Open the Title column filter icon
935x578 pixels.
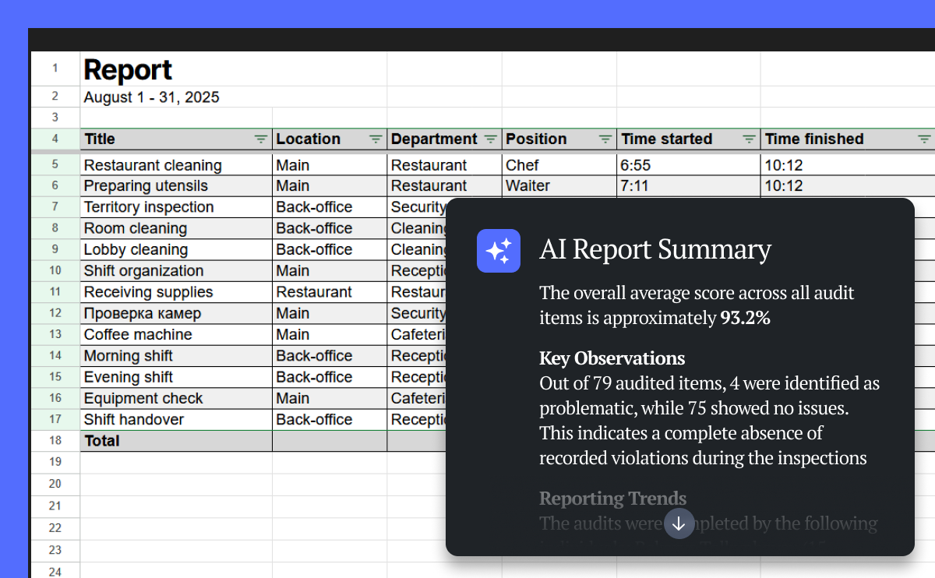(261, 139)
